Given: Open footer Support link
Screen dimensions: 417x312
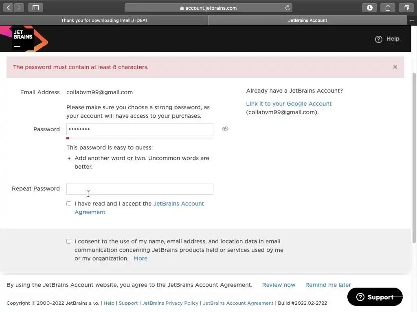Looking at the screenshot, I should pos(128,303).
